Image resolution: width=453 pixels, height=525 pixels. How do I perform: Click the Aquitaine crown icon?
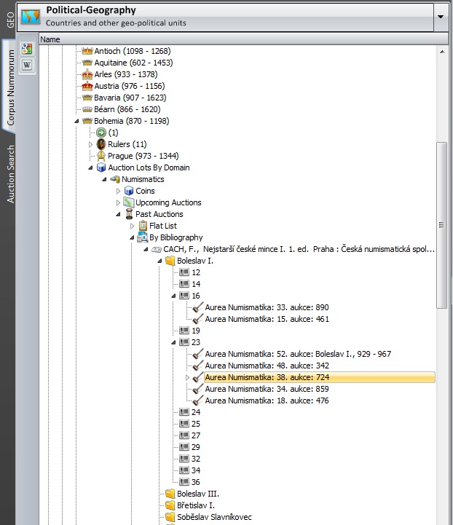(x=87, y=63)
